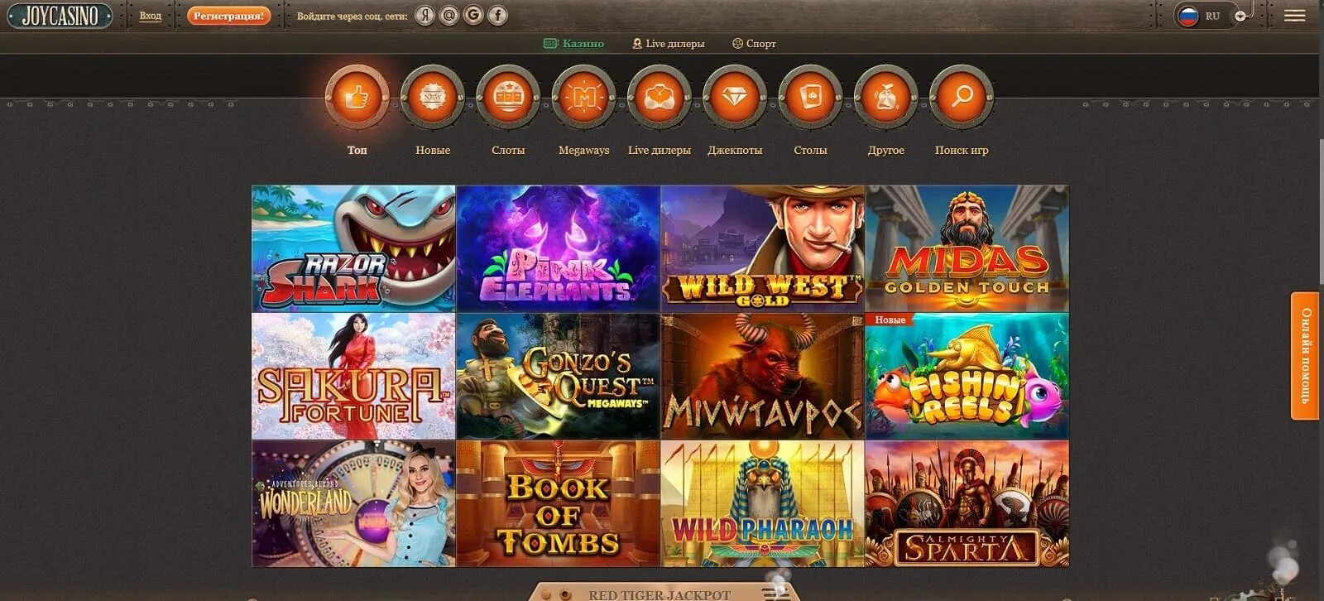Open the Slots machine category icon
Screen dimensions: 1324x601
coord(508,98)
